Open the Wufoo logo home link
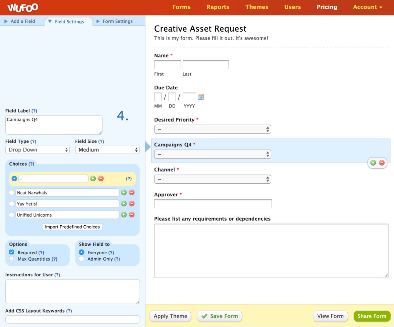Image resolution: width=394 pixels, height=327 pixels. click(23, 7)
